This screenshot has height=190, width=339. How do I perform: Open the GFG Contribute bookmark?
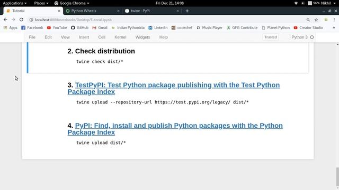242,27
